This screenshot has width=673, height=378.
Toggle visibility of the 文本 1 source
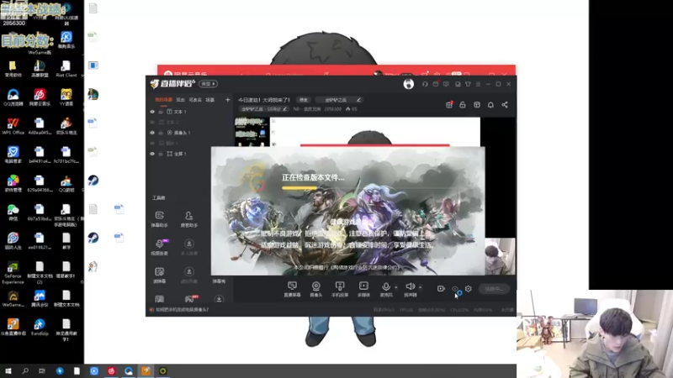tap(152, 112)
